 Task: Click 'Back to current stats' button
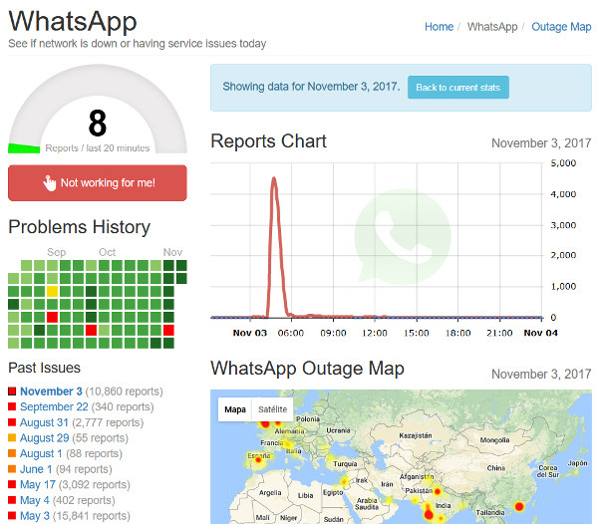click(458, 88)
